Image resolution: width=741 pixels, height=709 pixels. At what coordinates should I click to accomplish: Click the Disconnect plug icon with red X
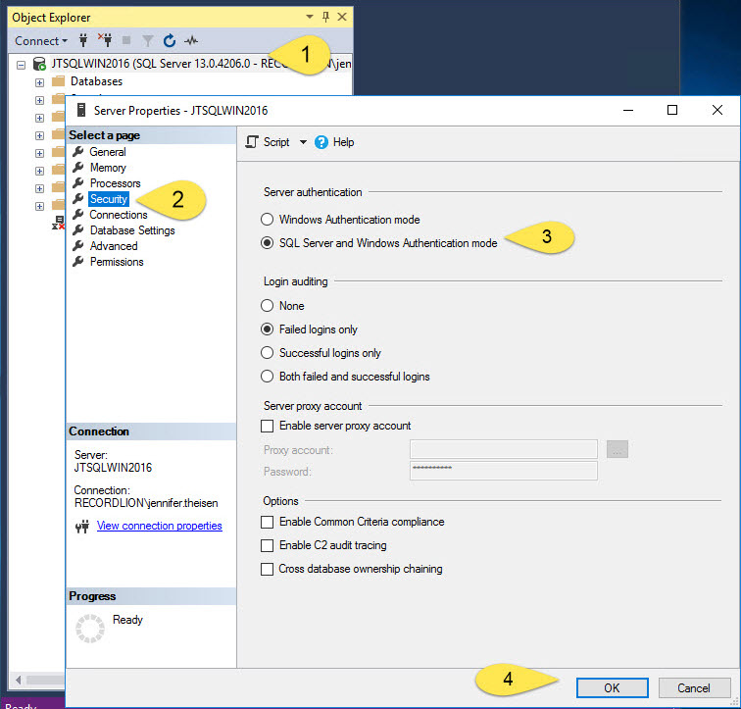105,41
